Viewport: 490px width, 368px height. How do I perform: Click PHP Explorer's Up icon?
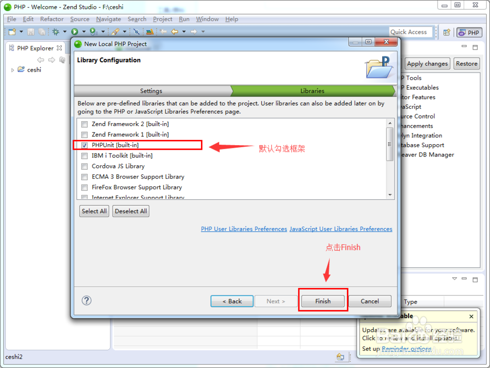63,60
